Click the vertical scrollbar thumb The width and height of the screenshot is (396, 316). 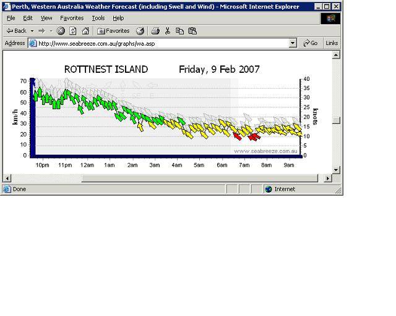(x=336, y=120)
